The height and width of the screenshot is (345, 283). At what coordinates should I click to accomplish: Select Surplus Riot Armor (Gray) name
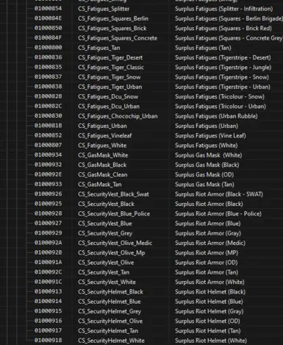click(x=208, y=233)
